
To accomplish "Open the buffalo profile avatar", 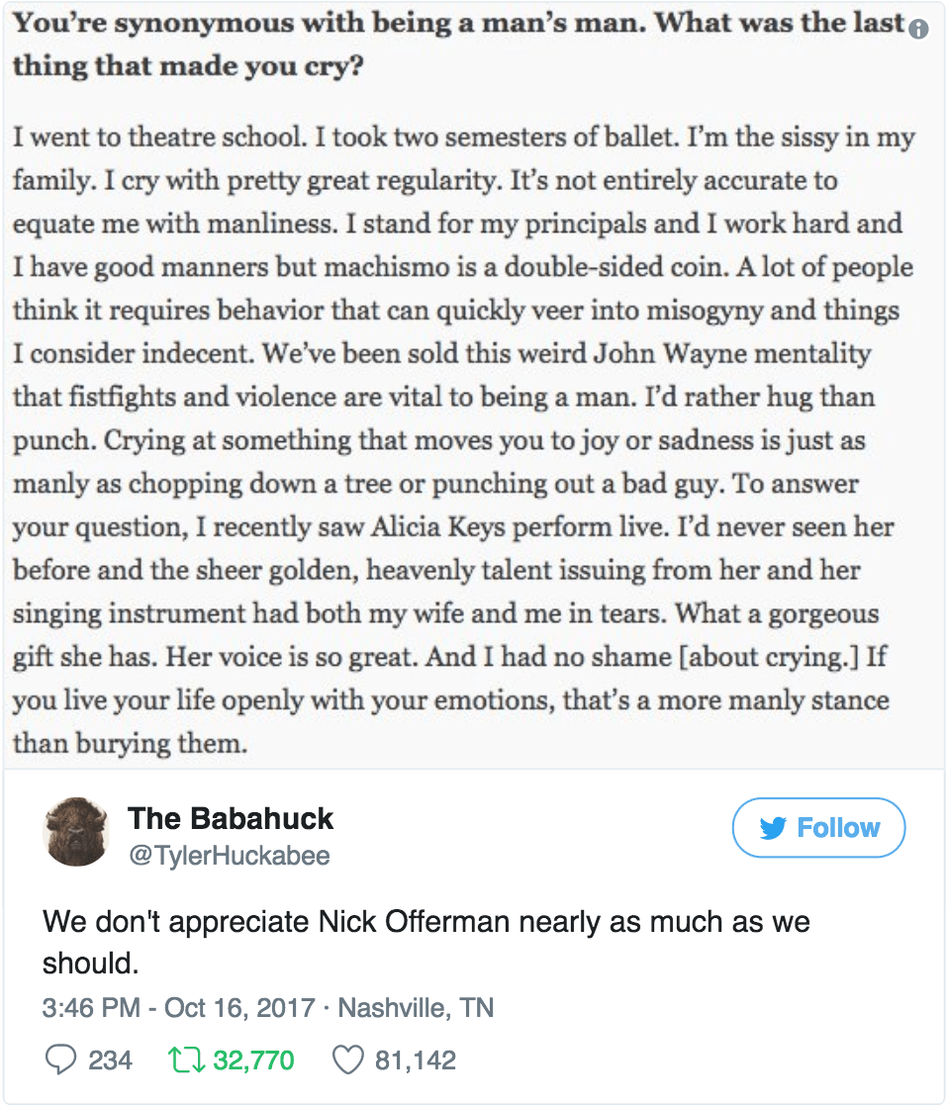I will tap(77, 833).
